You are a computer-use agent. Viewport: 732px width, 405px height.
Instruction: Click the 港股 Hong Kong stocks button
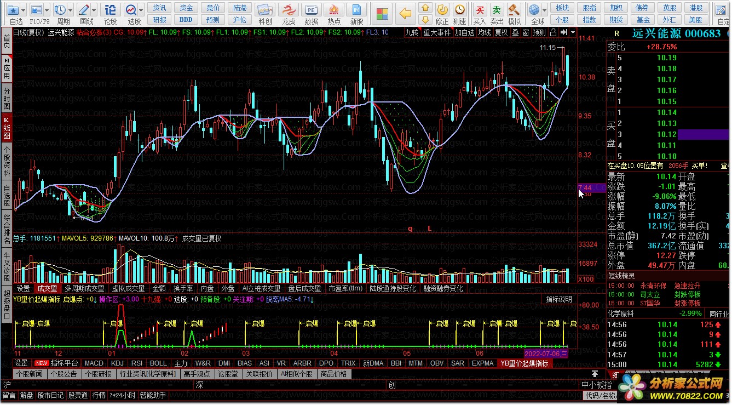click(696, 8)
